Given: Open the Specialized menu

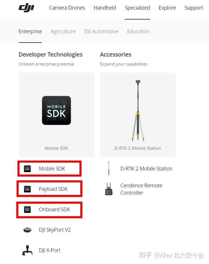Looking at the screenshot, I should pyautogui.click(x=137, y=8).
